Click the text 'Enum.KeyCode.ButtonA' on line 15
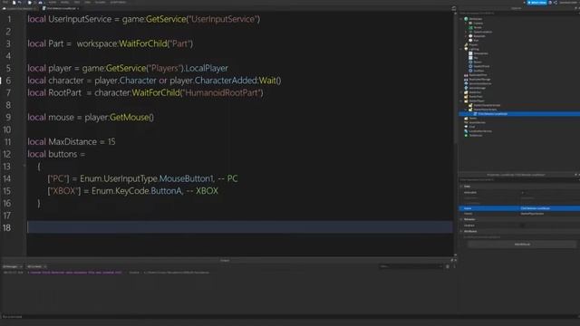This screenshot has width=580, height=326. coord(137,191)
